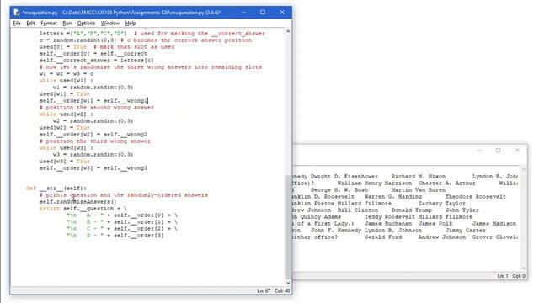Click 'Jimmy Carter' in the output window
539x303 pixels.
click(466, 231)
